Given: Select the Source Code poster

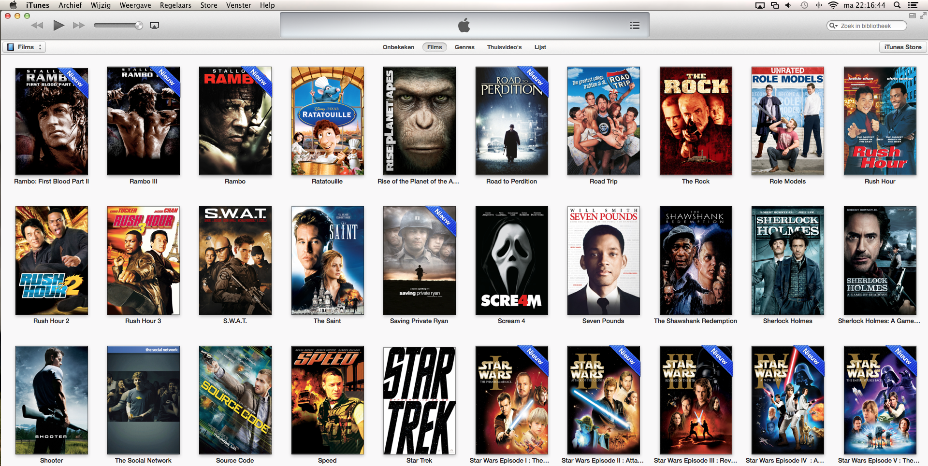Looking at the screenshot, I should [x=235, y=400].
